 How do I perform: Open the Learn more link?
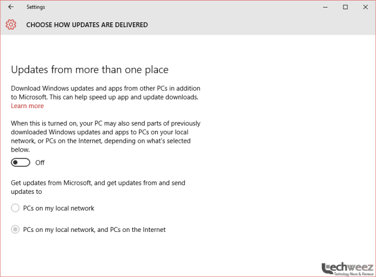pyautogui.click(x=27, y=106)
